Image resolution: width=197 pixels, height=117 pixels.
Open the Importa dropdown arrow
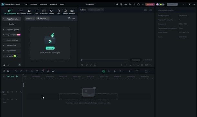coord(34,18)
